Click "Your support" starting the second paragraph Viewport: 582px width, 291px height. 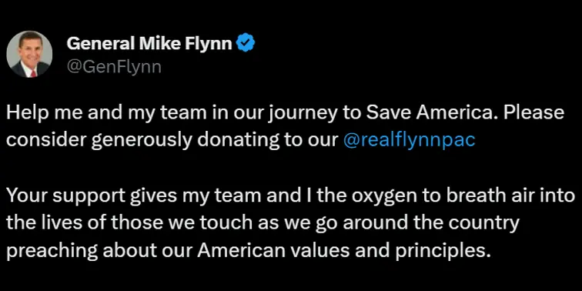65,197
